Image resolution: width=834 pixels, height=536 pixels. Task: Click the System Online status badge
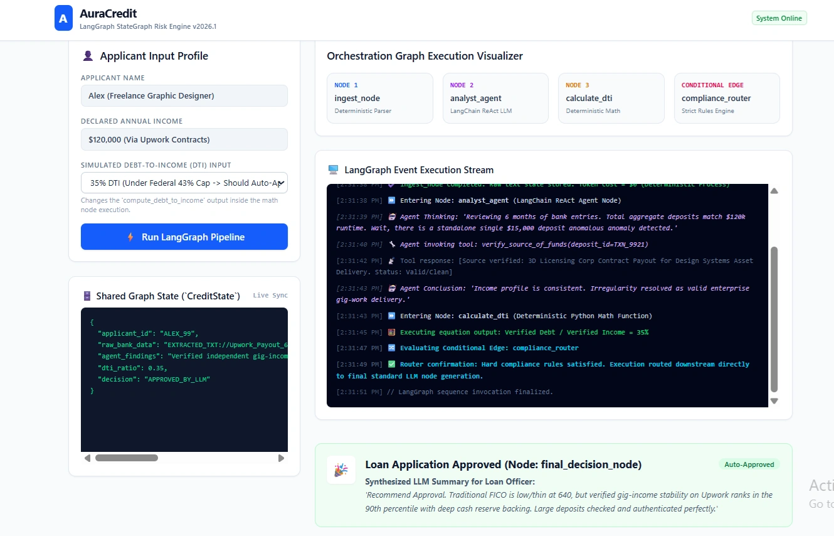click(779, 18)
